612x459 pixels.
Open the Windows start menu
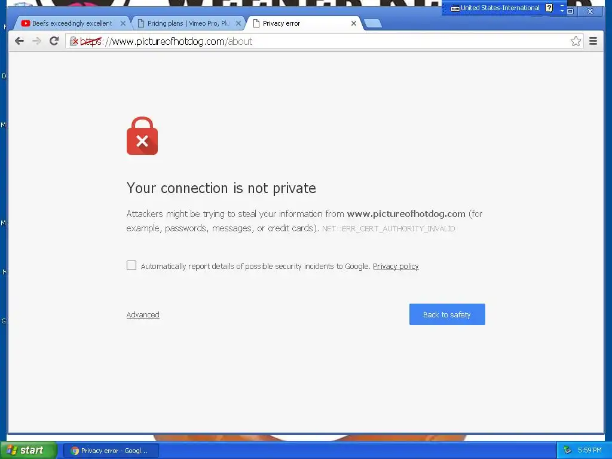pos(27,451)
